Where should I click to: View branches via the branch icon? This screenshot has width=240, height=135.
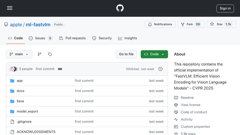(39, 54)
